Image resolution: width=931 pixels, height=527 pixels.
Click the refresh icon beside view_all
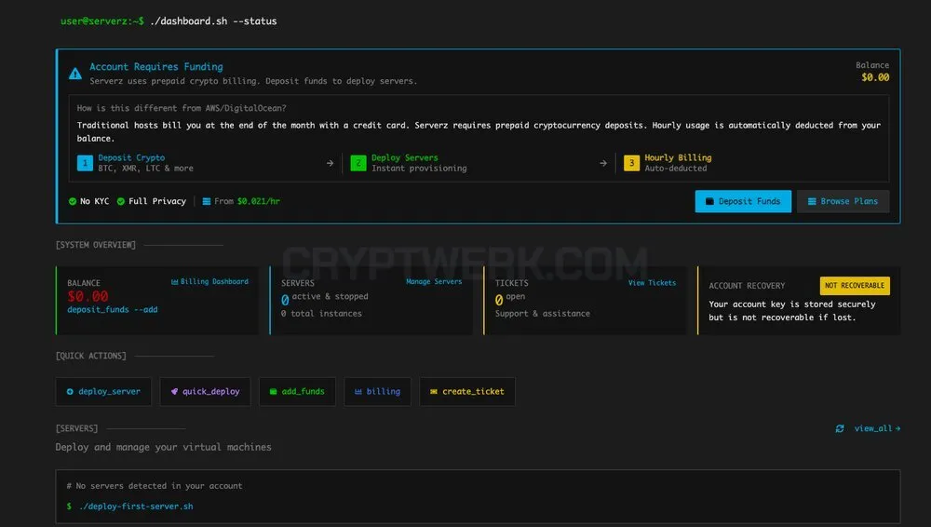point(840,428)
